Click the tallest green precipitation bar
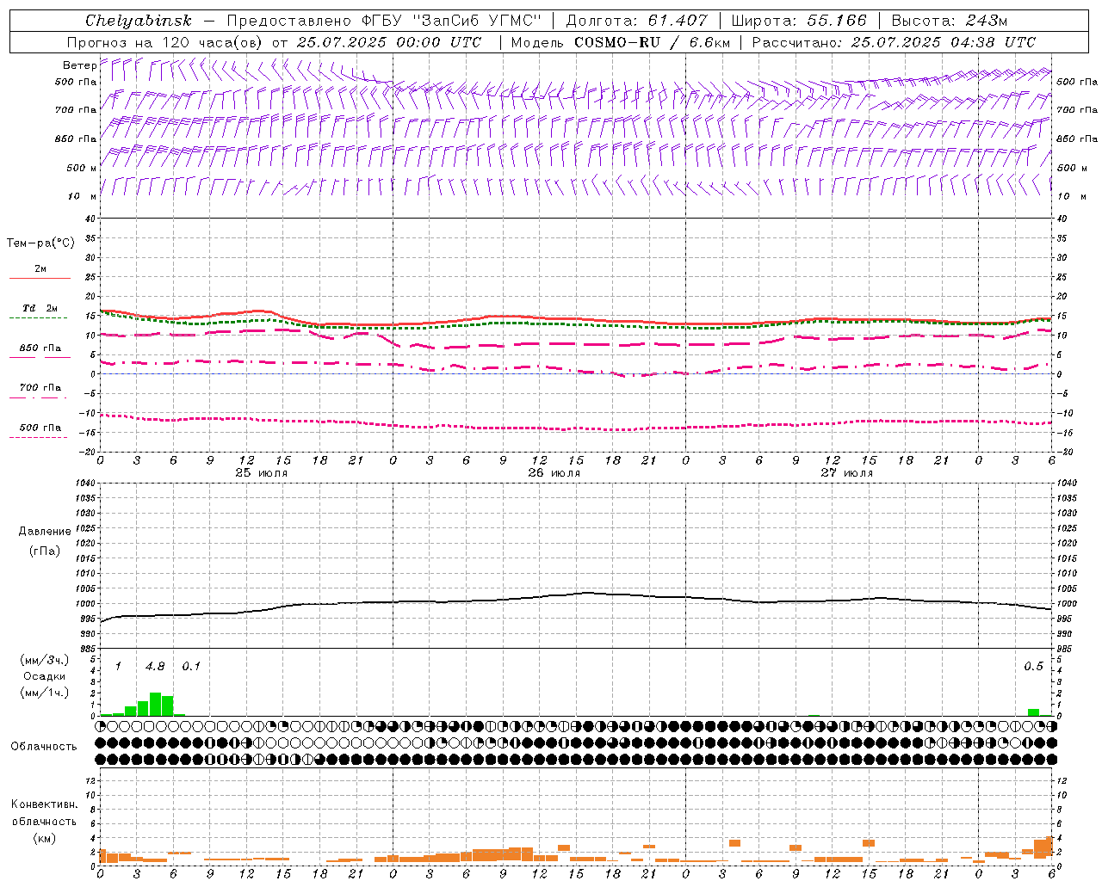The height and width of the screenshot is (881, 1102). point(155,704)
